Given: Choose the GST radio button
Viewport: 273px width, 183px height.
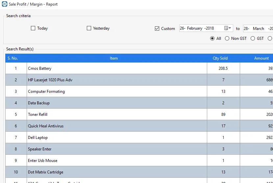Looking at the screenshot, I should [x=253, y=39].
